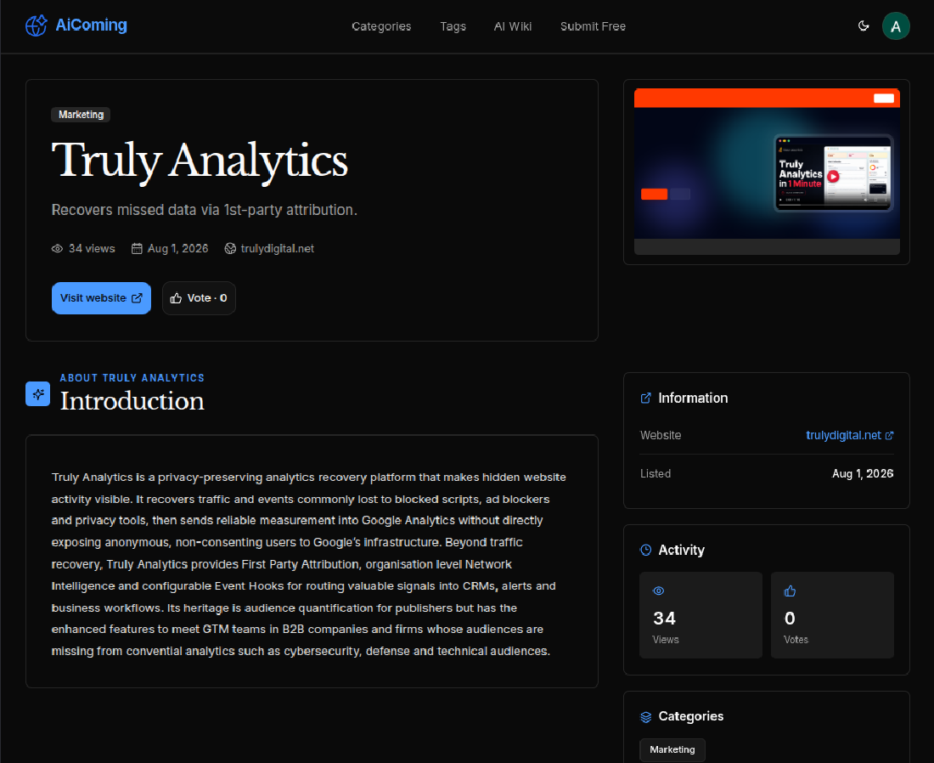Screen dimensions: 934x763
Task: Click the globe icon beside trulydigital.net
Action: click(x=230, y=249)
